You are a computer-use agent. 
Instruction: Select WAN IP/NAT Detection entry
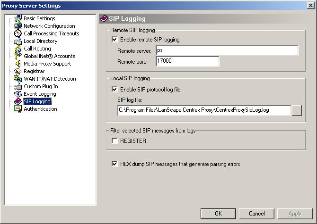50,79
